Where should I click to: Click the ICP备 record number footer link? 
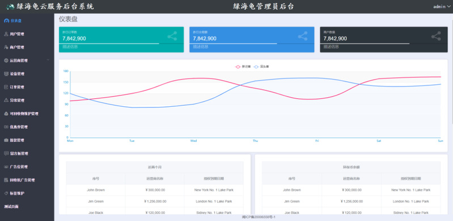[x=259, y=217]
